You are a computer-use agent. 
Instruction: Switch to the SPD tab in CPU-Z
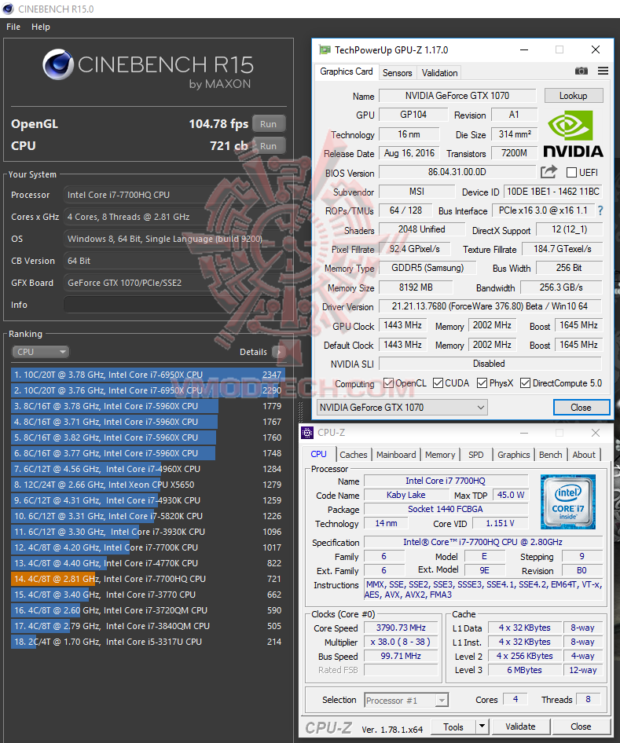[476, 455]
